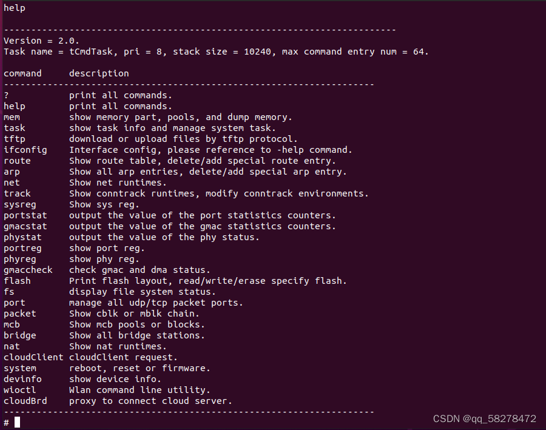Click the 'portstat' command name
Image resolution: width=546 pixels, height=430 pixels.
pyautogui.click(x=25, y=215)
